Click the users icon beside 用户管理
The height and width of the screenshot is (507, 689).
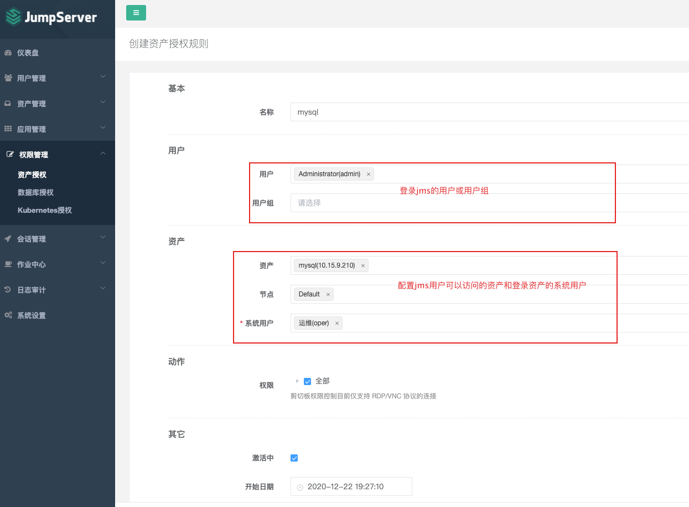tap(8, 78)
